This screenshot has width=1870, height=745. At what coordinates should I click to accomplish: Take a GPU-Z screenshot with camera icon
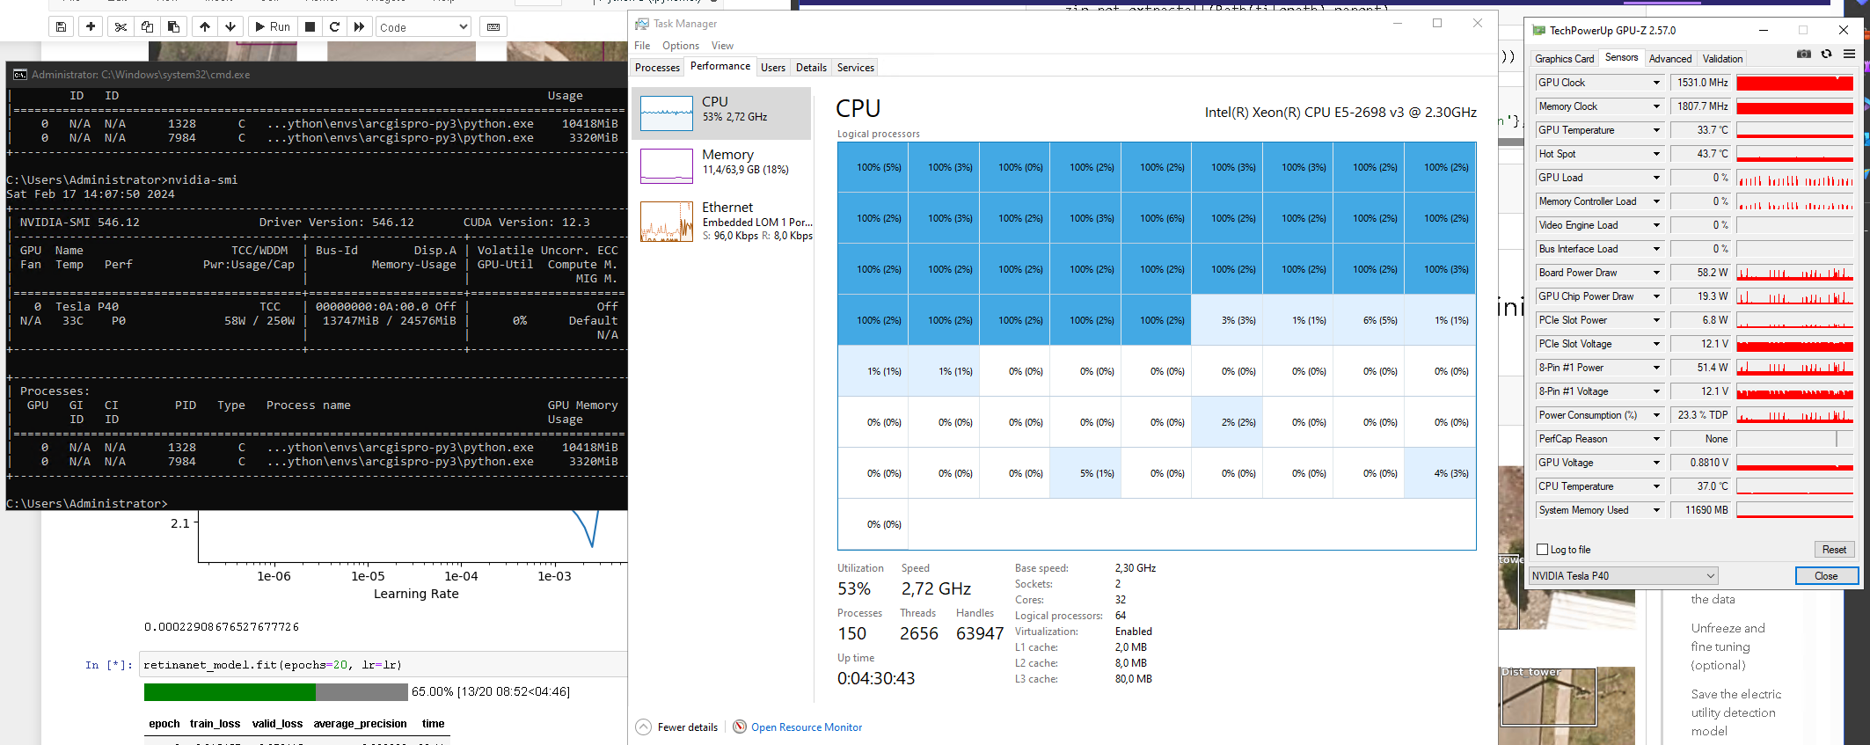(1803, 55)
